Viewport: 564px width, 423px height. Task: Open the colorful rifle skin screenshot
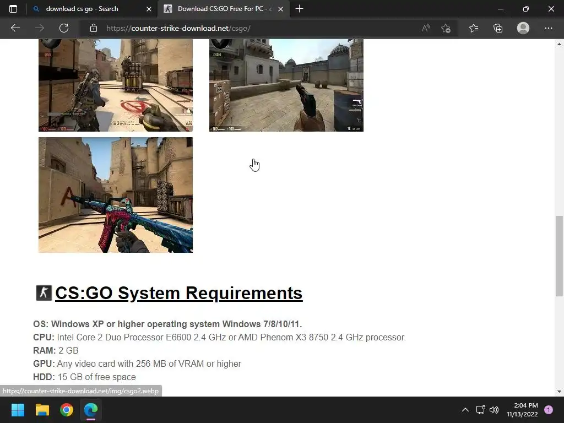click(116, 195)
